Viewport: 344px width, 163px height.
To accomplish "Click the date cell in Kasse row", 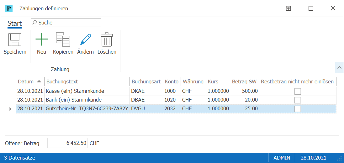I will (30, 91).
